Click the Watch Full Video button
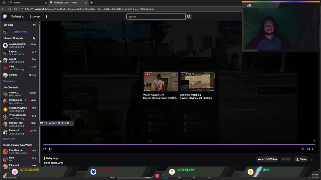Viewport: 321px width, 180px height. [267, 159]
